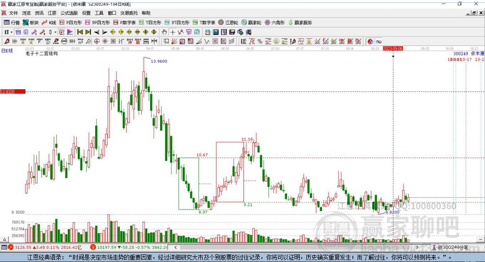
Task: Click the blue infinity loop icon
Action: tap(378, 42)
